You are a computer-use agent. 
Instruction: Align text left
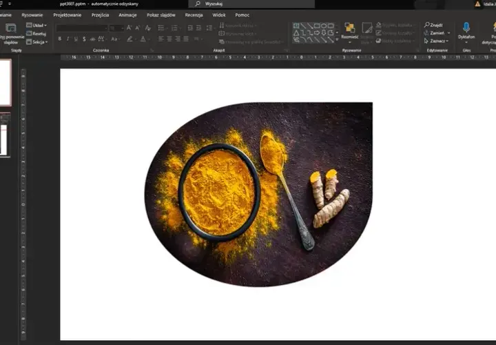161,39
